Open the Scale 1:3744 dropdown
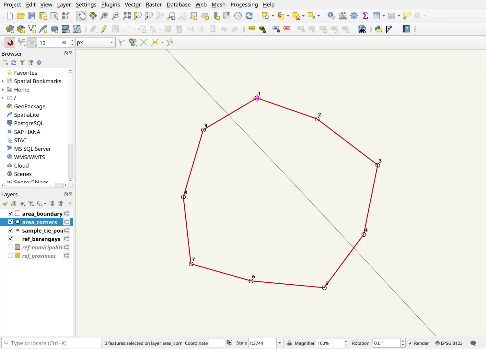The height and width of the screenshot is (349, 486). pos(280,343)
